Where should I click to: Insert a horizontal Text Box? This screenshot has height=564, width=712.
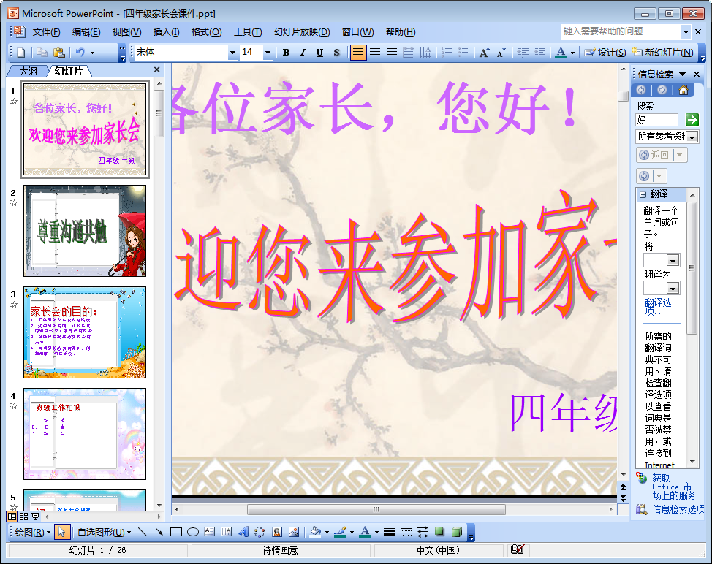pyautogui.click(x=209, y=532)
